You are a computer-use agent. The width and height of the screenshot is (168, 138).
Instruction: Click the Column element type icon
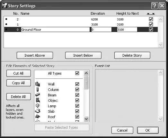(38, 89)
